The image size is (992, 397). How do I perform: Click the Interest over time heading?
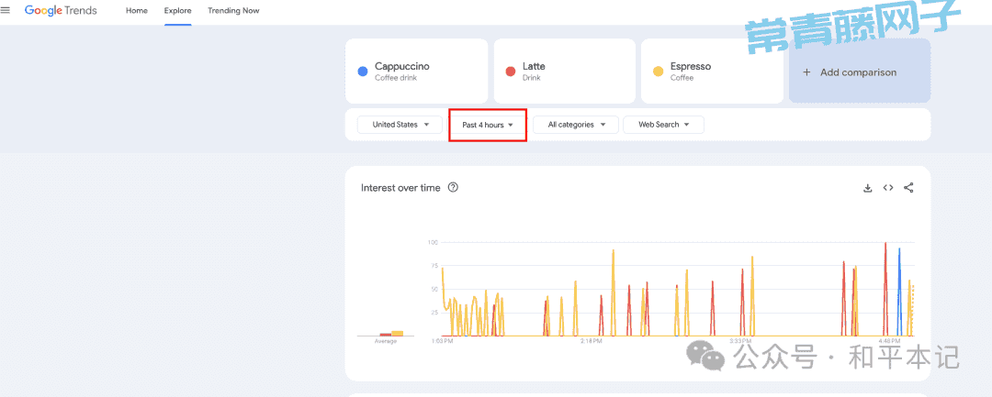pyautogui.click(x=400, y=187)
